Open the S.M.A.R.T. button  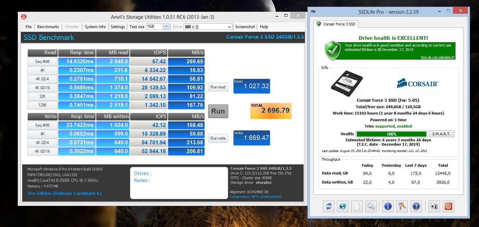pos(442,134)
